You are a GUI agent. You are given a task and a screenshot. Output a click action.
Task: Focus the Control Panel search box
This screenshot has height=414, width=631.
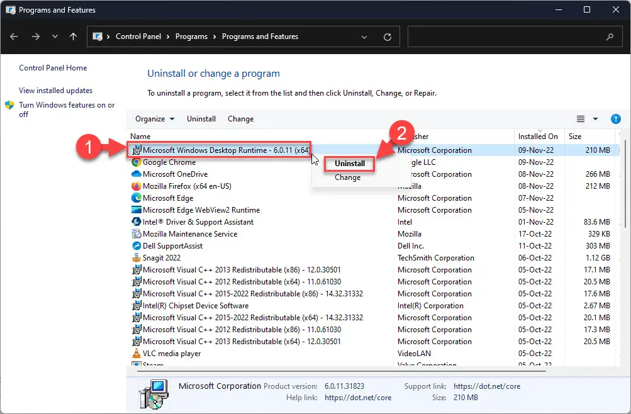515,36
